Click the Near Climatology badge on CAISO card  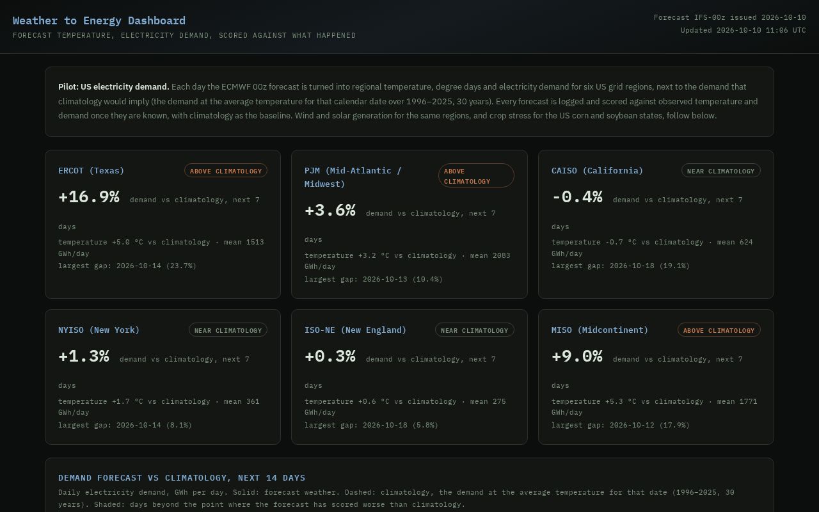click(x=721, y=171)
